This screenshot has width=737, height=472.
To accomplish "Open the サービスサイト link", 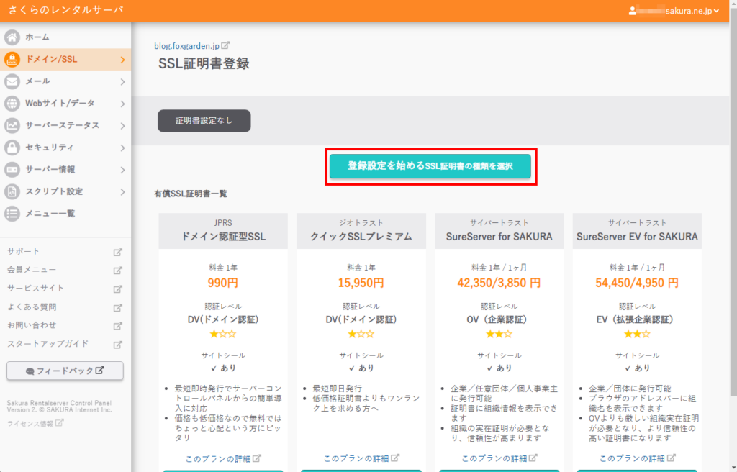I will pos(35,289).
